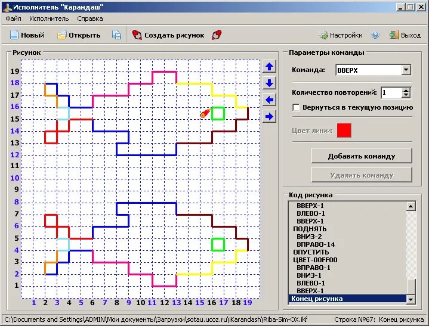Increase Количество повторений with up spinner
Screen dimensions: 429x326
click(406, 91)
